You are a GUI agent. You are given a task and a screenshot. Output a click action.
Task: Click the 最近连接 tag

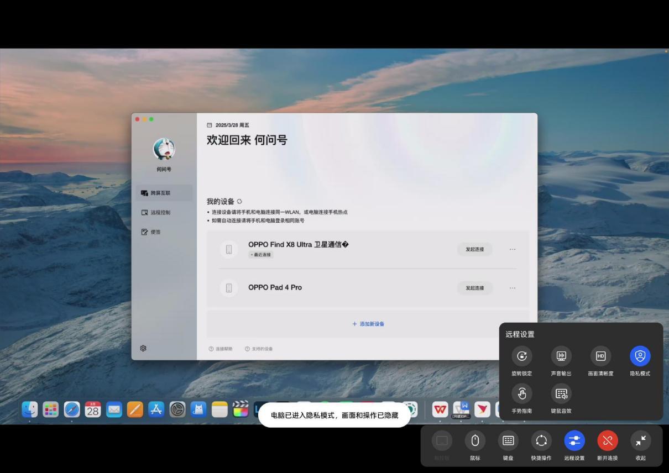pyautogui.click(x=260, y=255)
